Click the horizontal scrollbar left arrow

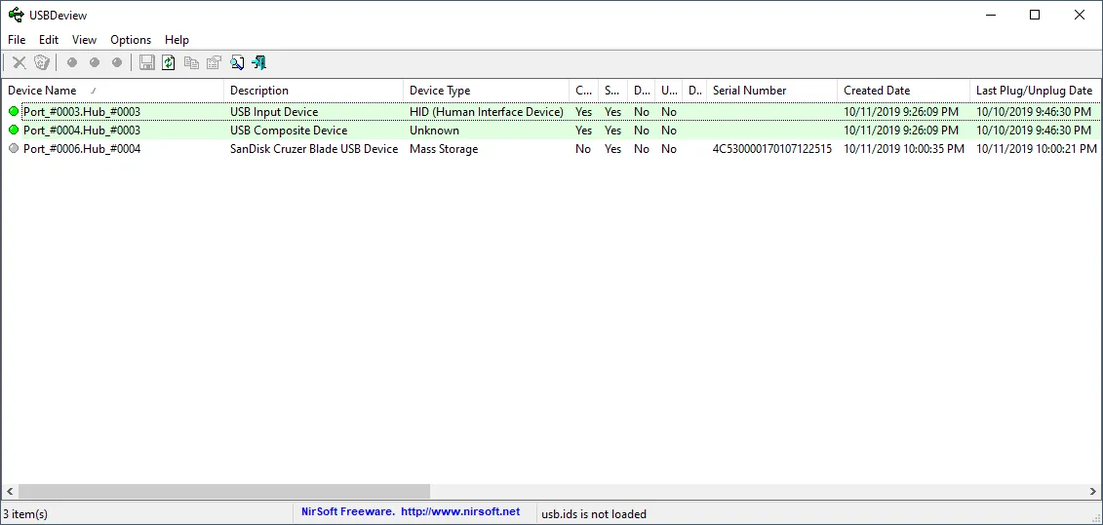coord(9,491)
